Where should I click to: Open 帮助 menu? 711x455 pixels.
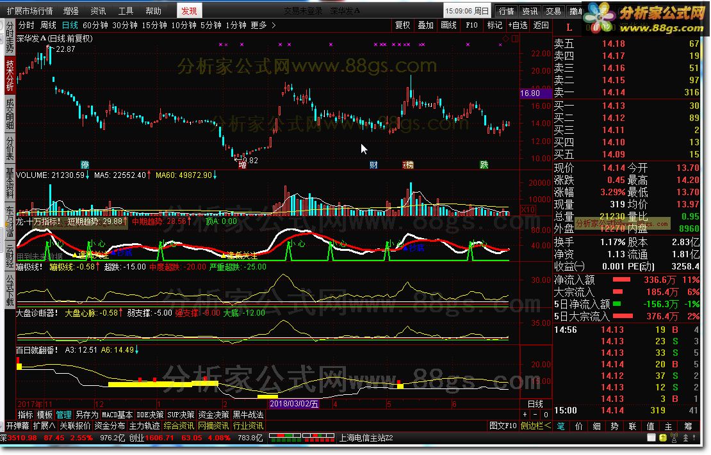coord(153,11)
